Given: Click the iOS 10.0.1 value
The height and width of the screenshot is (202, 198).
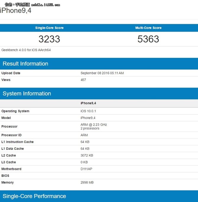Looking at the screenshot, I should point(88,111).
